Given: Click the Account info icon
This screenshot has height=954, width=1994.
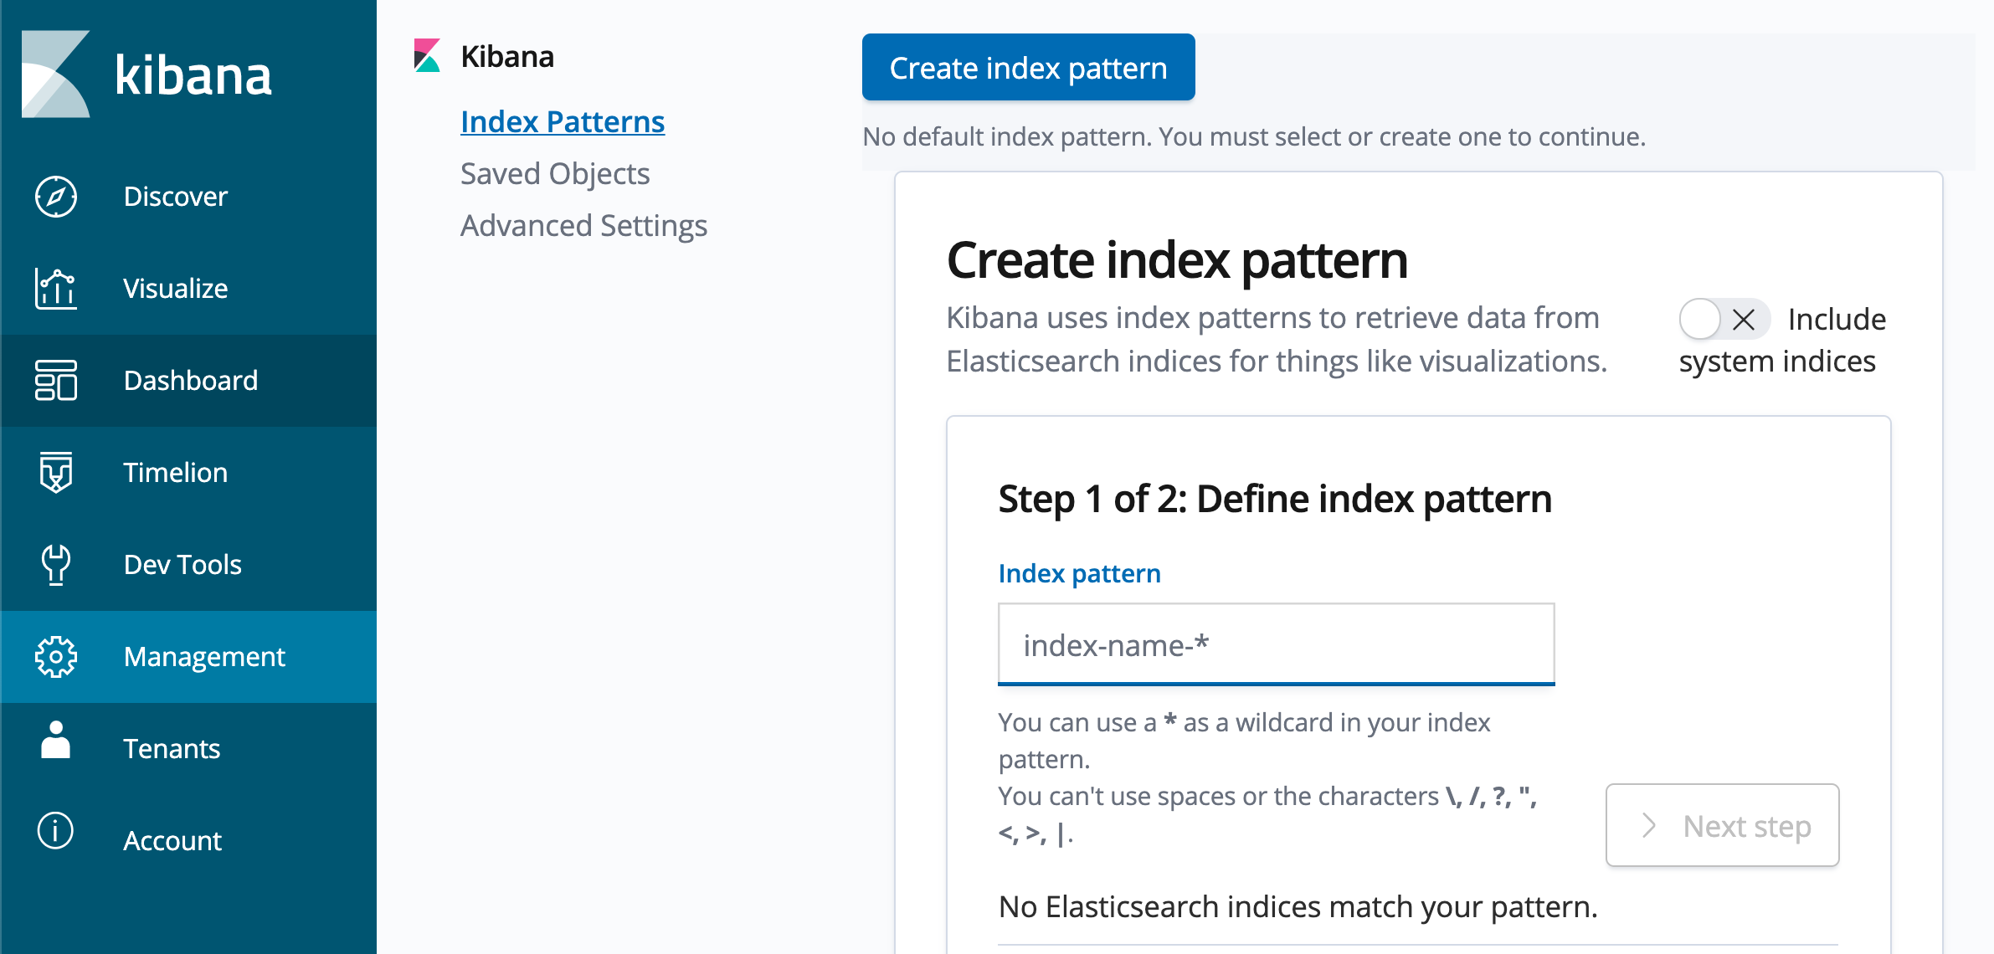Looking at the screenshot, I should pyautogui.click(x=54, y=840).
